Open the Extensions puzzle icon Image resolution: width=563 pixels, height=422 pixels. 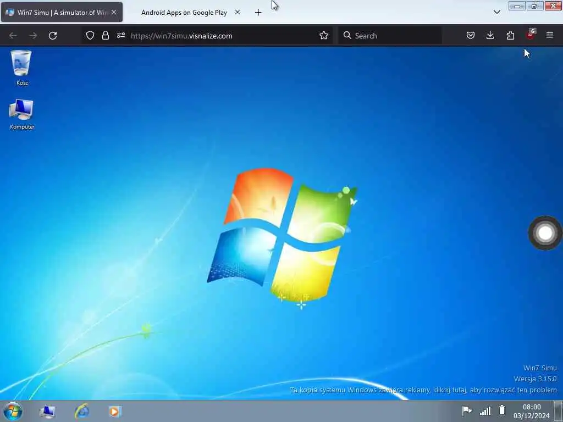point(510,35)
